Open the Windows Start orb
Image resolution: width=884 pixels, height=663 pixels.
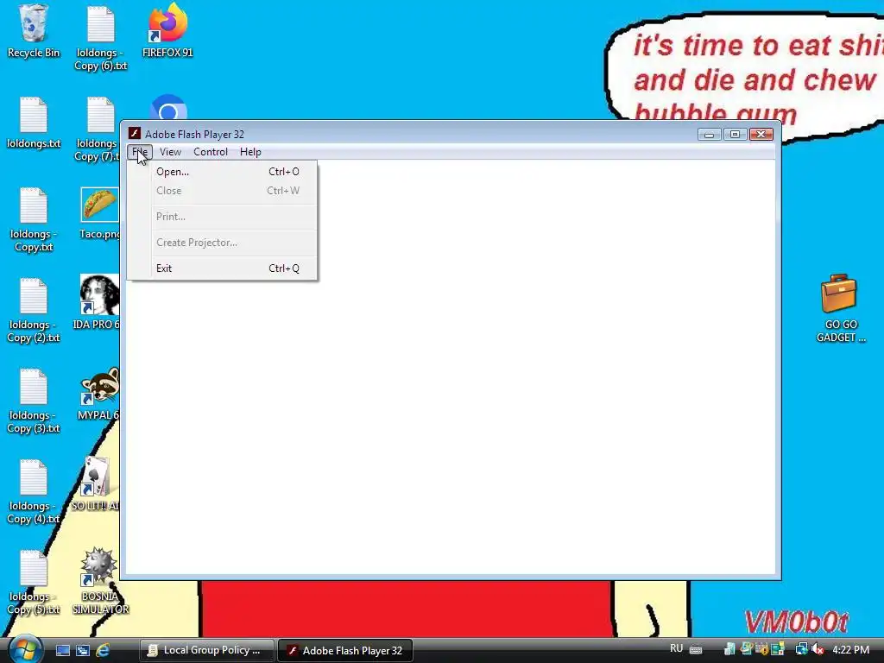23,649
